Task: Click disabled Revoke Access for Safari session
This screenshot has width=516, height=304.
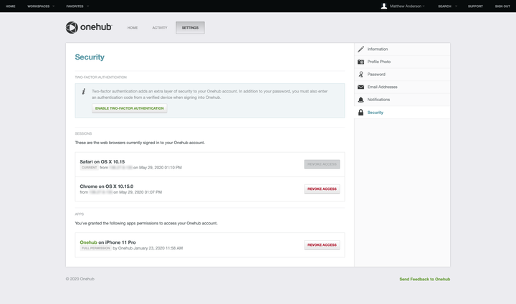Action: coord(322,164)
